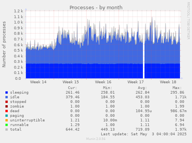This screenshot has height=143, width=192.
Task: Click the total legend color swatch
Action: [x=7, y=130]
